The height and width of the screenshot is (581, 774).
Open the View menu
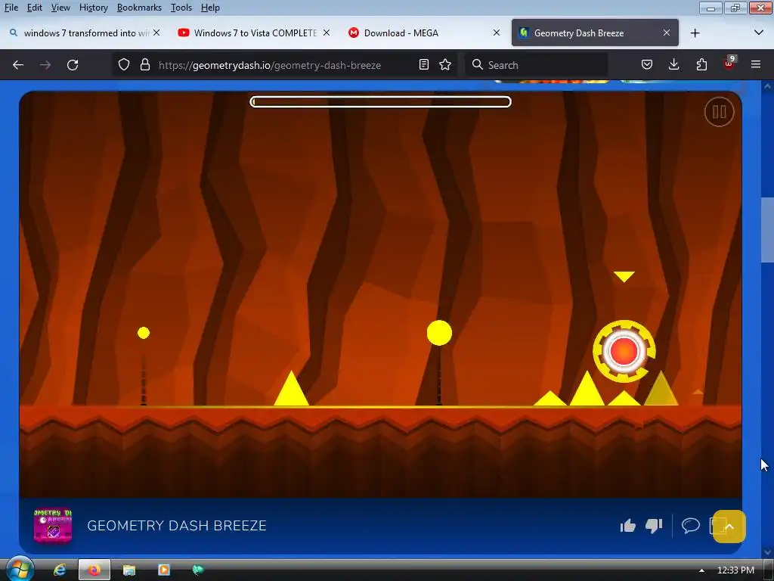pos(60,8)
